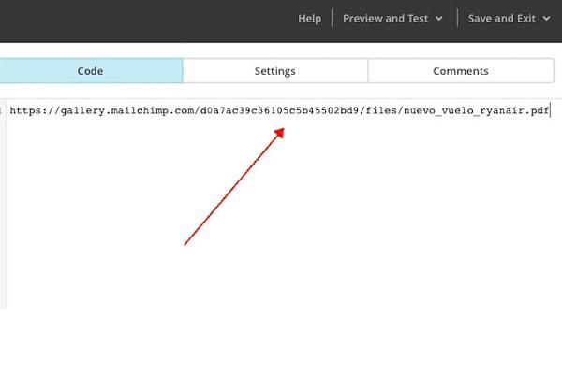Place cursor at end of .pdf URL

[550, 110]
